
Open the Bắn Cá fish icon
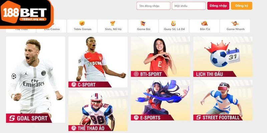coord(204,23)
